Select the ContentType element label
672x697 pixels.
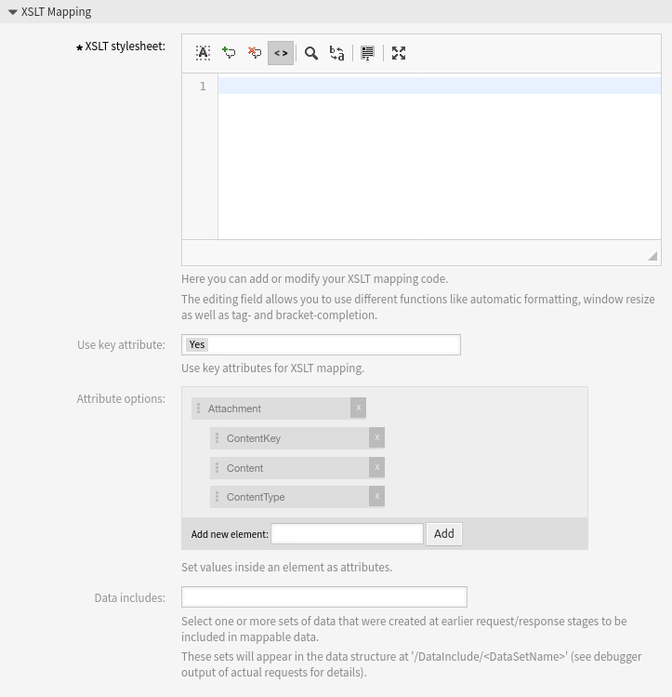(256, 497)
